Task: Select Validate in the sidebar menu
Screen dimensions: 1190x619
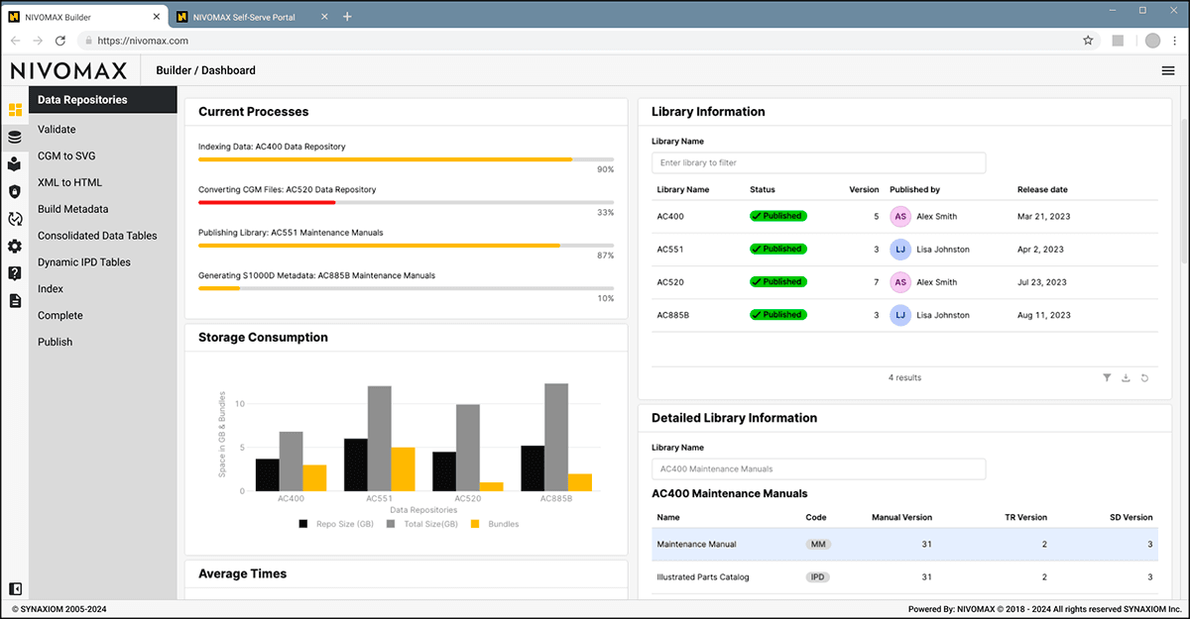Action: [57, 129]
